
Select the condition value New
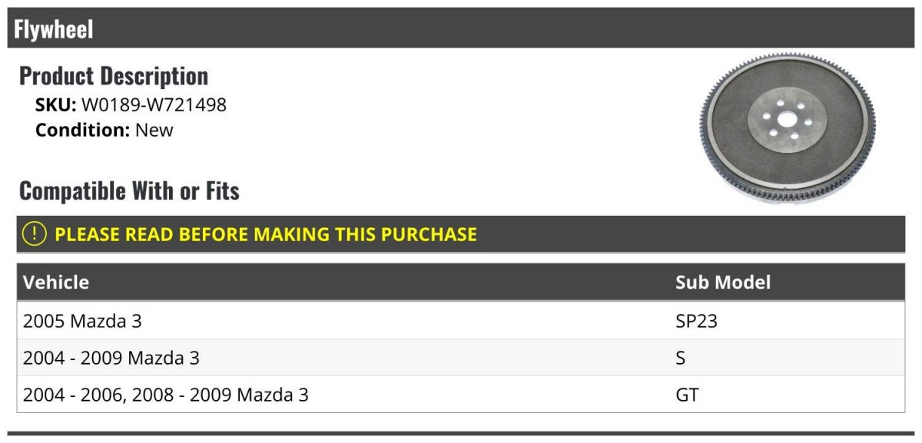pyautogui.click(x=154, y=130)
